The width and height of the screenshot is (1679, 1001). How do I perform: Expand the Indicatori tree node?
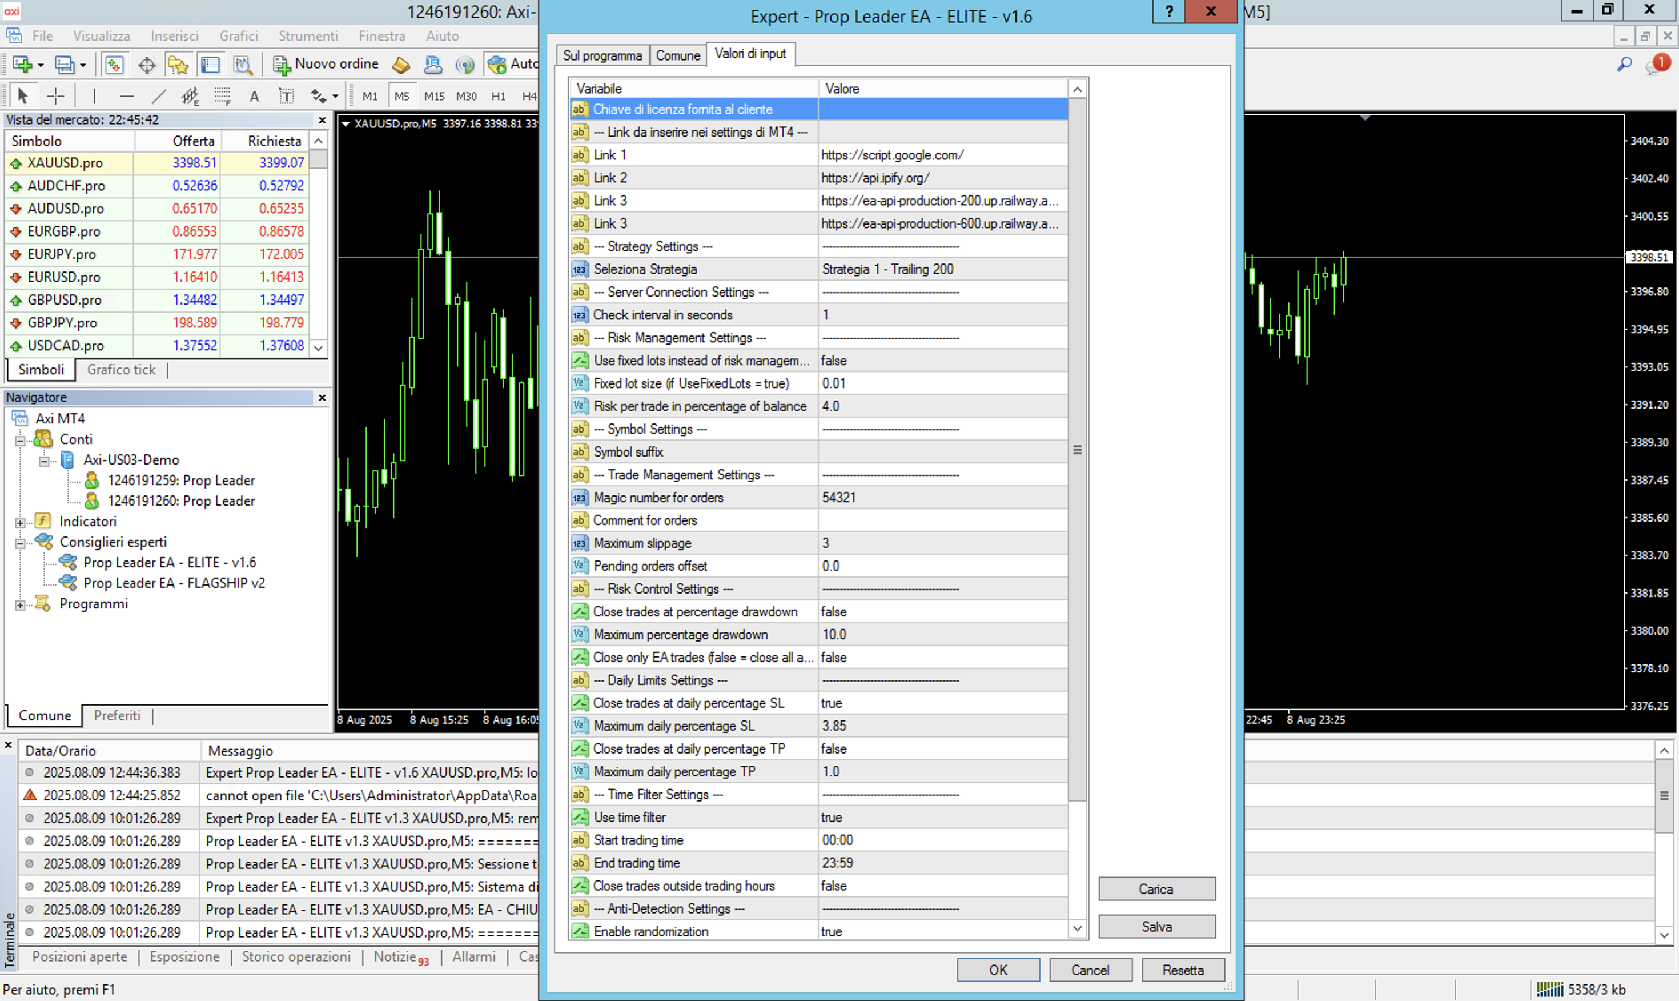(20, 522)
